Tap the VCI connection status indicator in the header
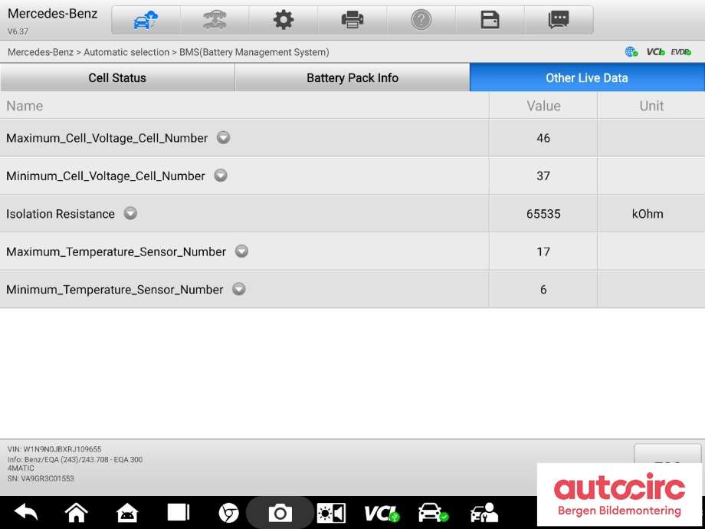The width and height of the screenshot is (705, 529). click(655, 52)
